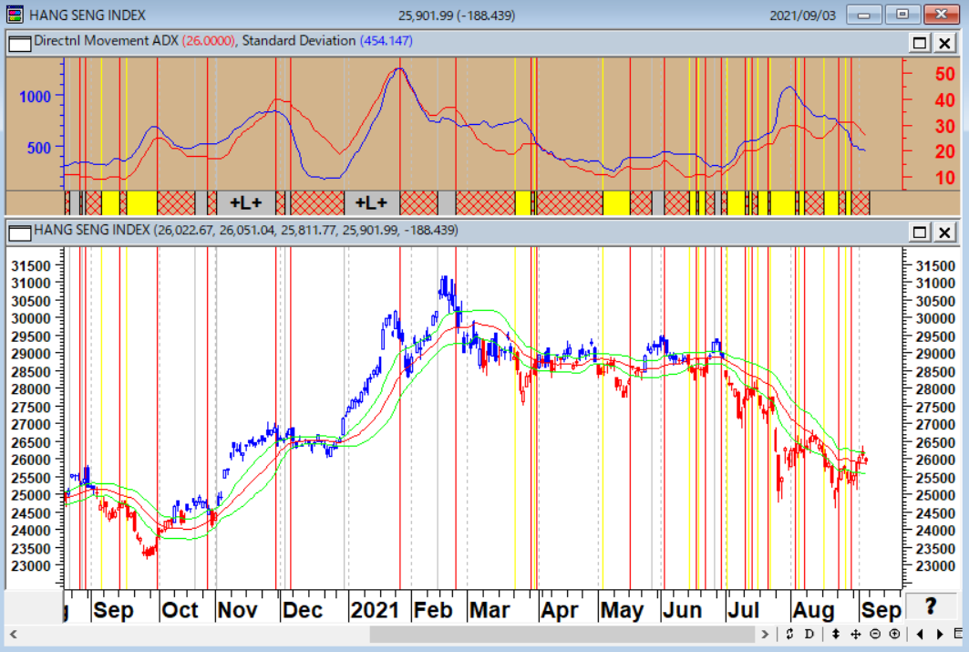Click the Aug label on date axis
969x652 pixels.
click(x=813, y=610)
